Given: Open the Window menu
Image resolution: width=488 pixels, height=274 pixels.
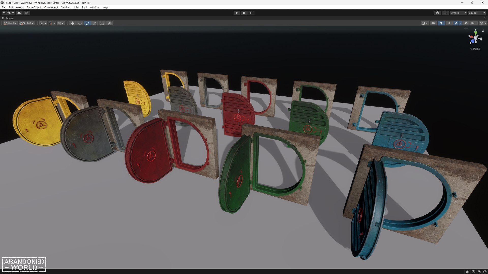Looking at the screenshot, I should click(x=95, y=7).
